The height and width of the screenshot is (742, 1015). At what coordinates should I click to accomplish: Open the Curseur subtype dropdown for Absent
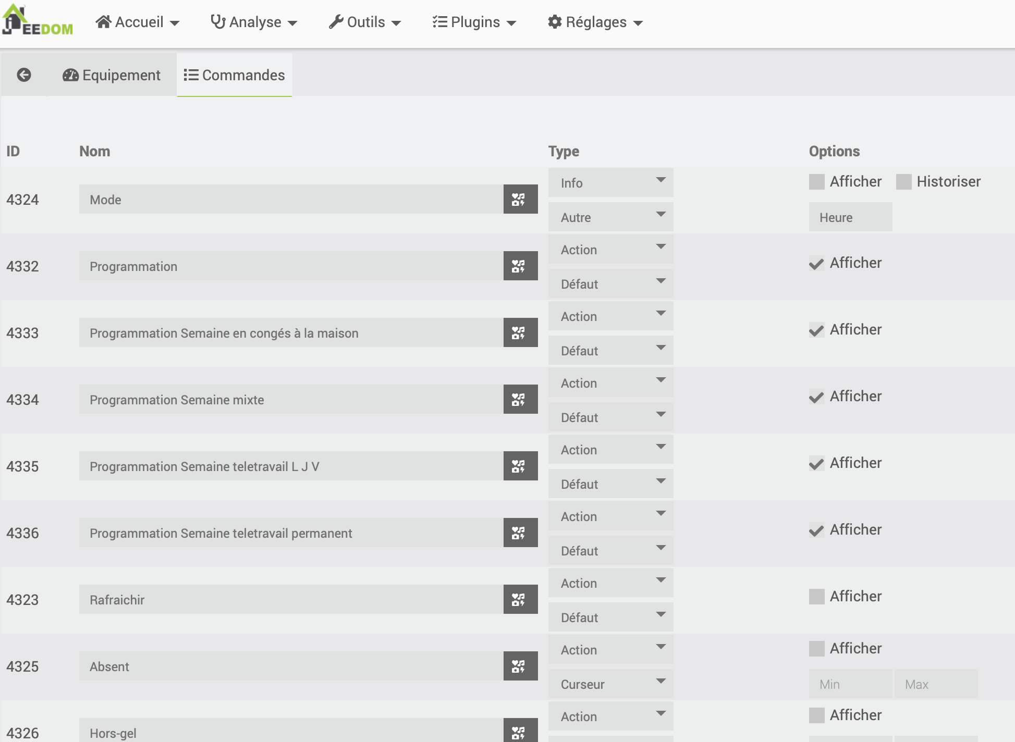pyautogui.click(x=610, y=684)
